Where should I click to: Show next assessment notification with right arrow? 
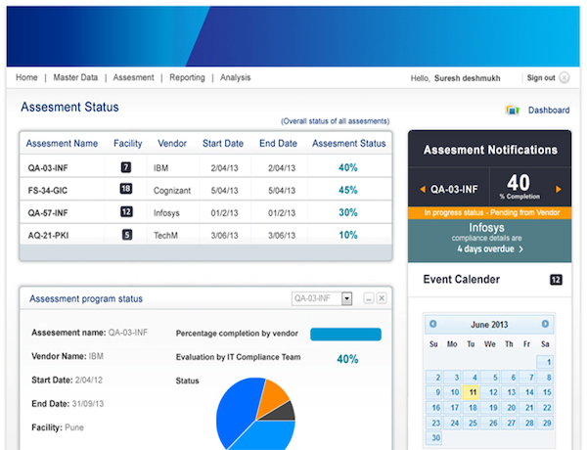559,189
